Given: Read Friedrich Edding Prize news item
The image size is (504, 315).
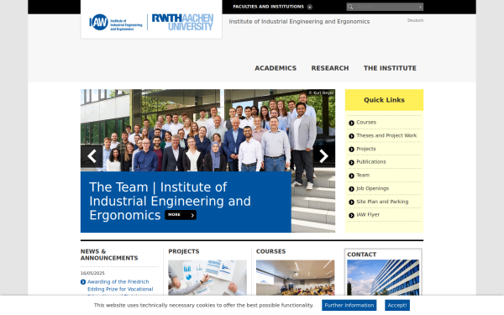Looking at the screenshot, I should [120, 286].
